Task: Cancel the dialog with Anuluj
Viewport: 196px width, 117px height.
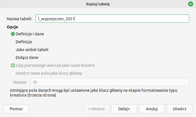Action: coord(152,109)
